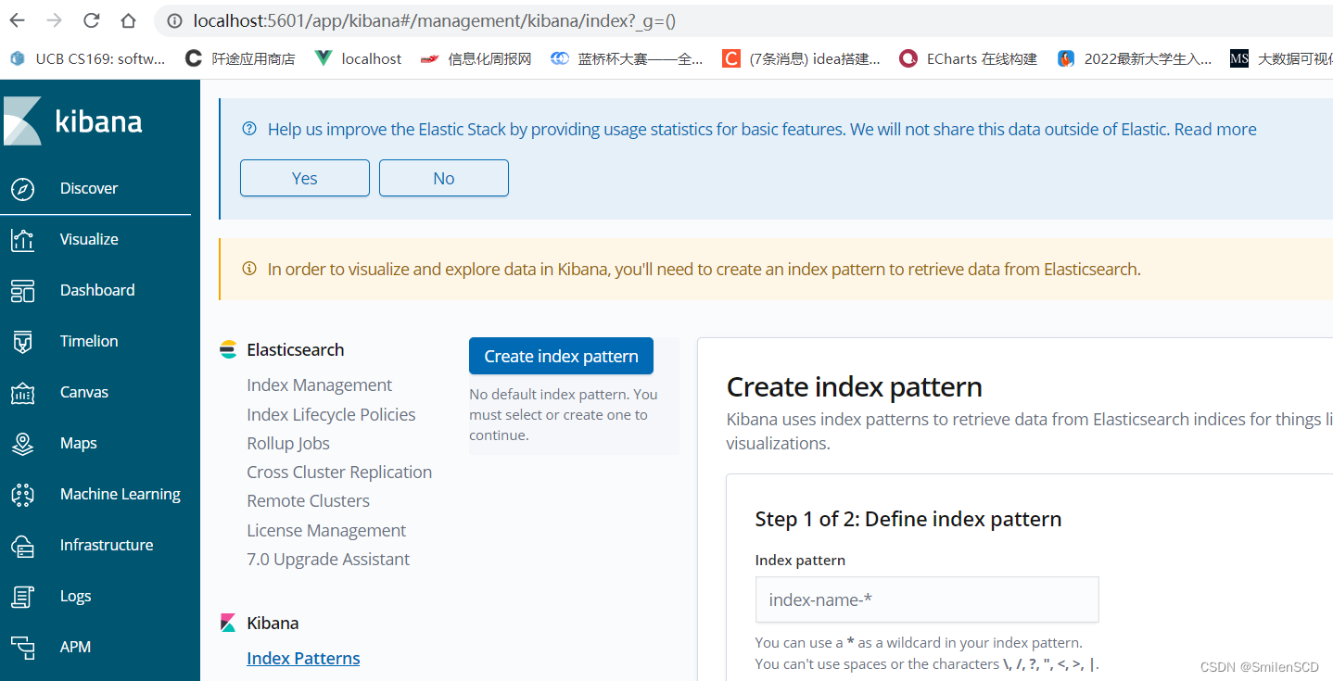This screenshot has width=1333, height=681.
Task: Open Canvas via its sidebar icon
Action: (x=22, y=392)
